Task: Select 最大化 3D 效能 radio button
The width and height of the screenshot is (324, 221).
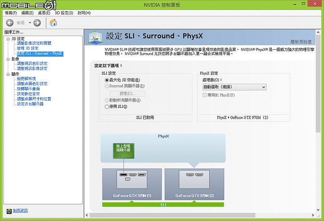Action: 107,80
